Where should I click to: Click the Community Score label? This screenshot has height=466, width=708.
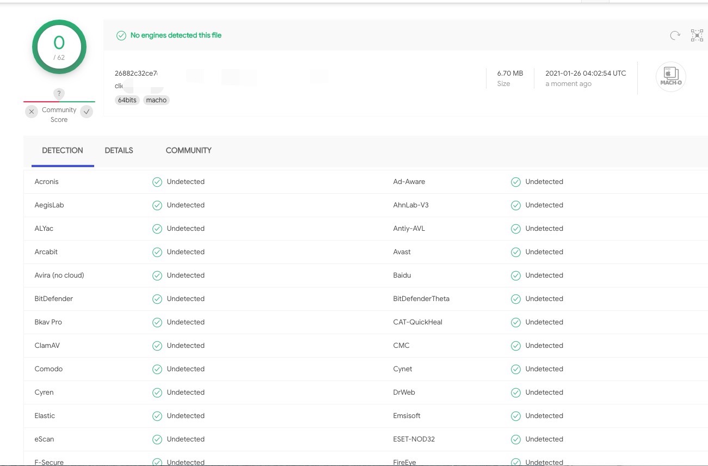59,115
